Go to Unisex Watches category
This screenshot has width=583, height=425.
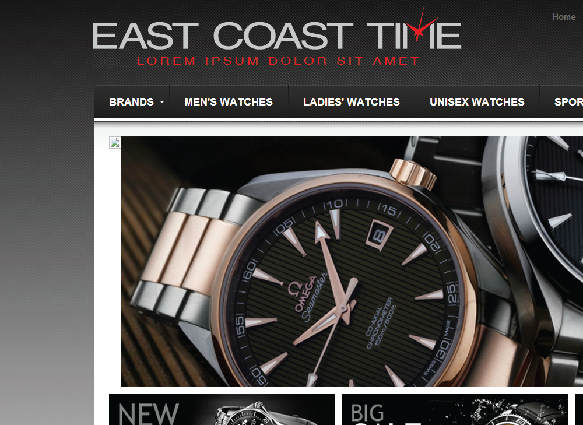pos(477,101)
